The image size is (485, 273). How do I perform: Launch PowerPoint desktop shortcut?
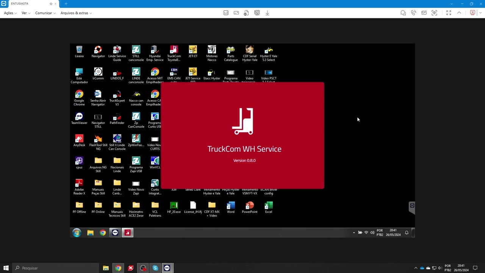click(x=250, y=207)
